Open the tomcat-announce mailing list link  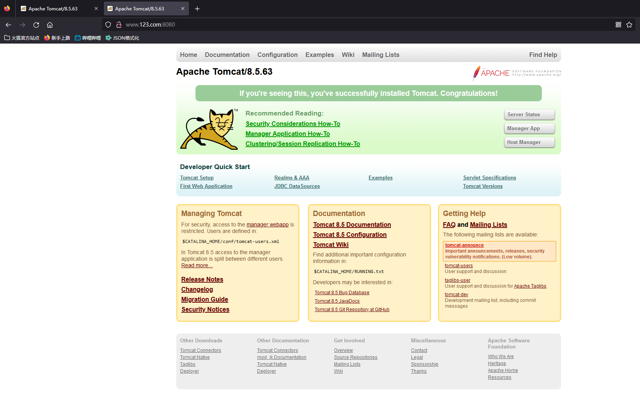(x=464, y=245)
